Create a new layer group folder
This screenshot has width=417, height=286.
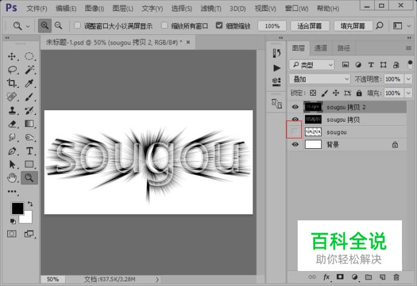368,277
